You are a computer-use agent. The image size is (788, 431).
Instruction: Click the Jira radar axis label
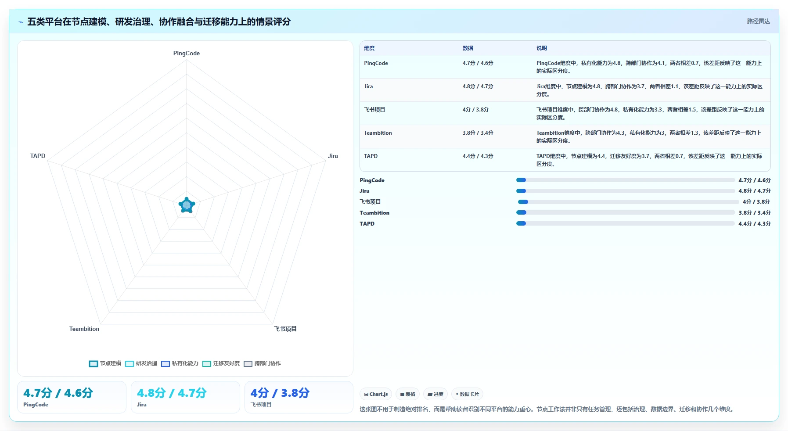point(333,156)
